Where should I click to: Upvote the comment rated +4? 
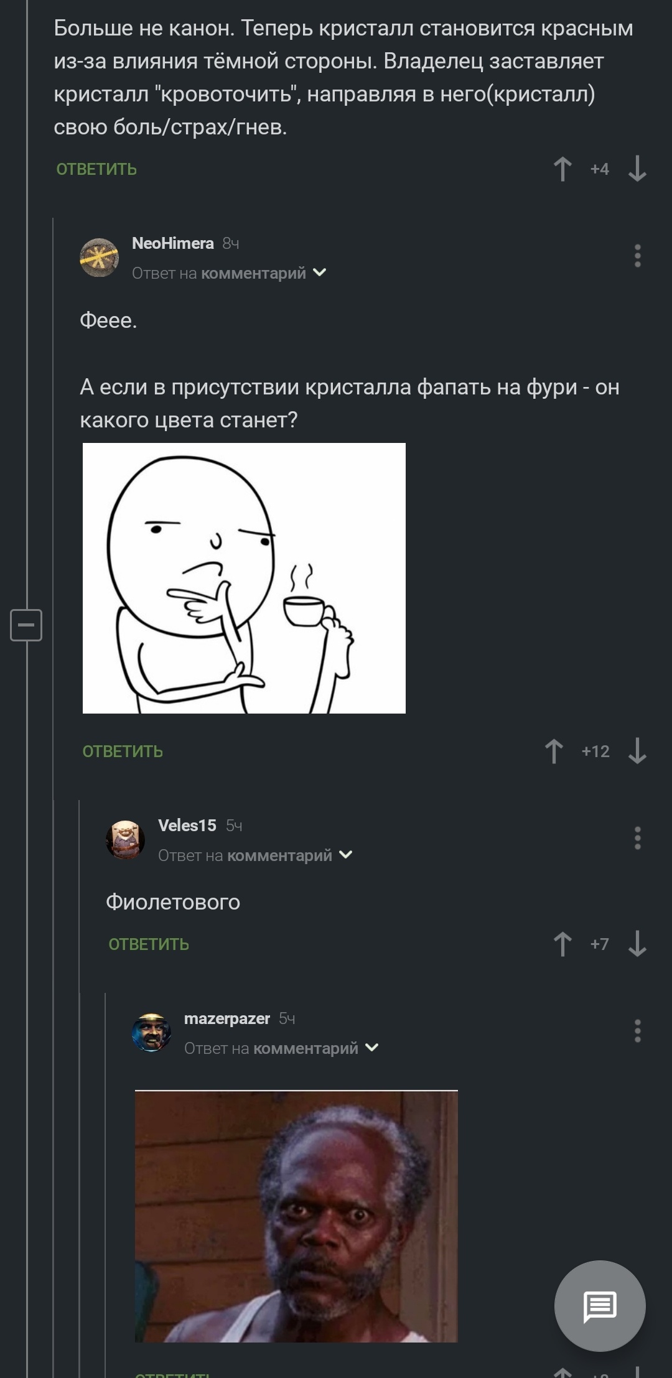(562, 169)
